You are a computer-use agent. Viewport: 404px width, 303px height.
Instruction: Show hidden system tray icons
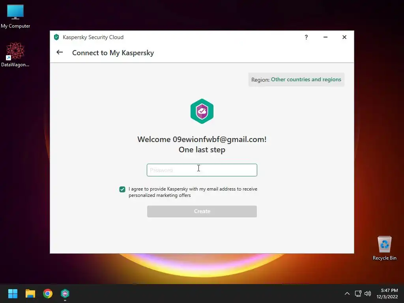coord(347,294)
